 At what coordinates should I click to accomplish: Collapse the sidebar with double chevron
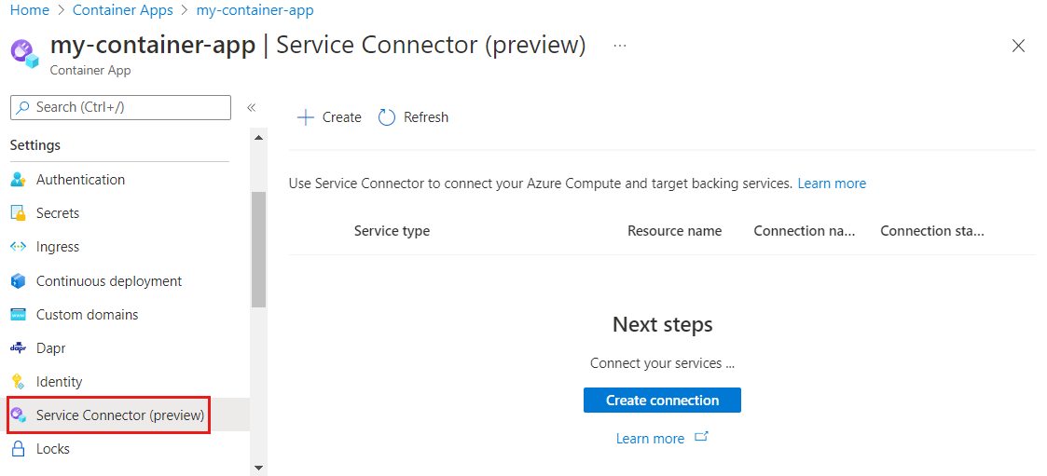[251, 108]
